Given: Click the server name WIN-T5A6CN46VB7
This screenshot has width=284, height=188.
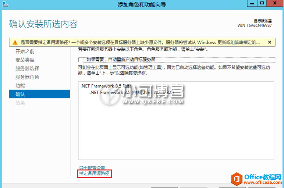Looking at the screenshot, I should click(254, 25).
